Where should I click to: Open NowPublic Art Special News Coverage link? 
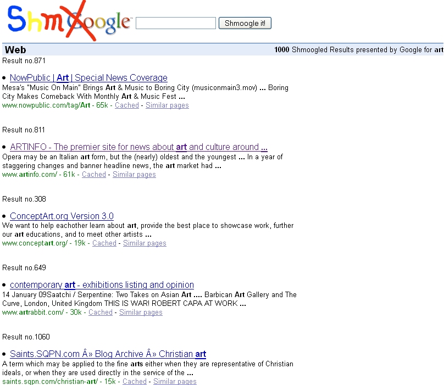(x=88, y=77)
